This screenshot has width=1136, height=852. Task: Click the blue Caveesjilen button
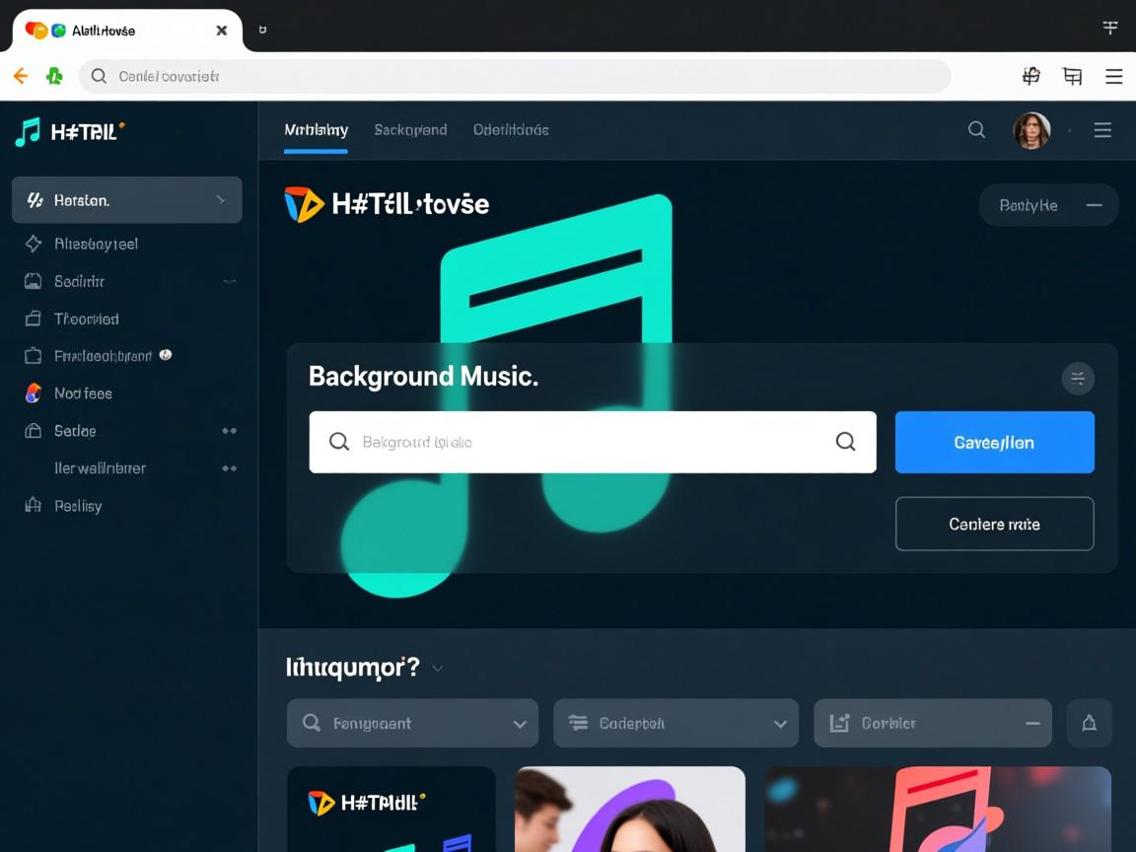[994, 442]
